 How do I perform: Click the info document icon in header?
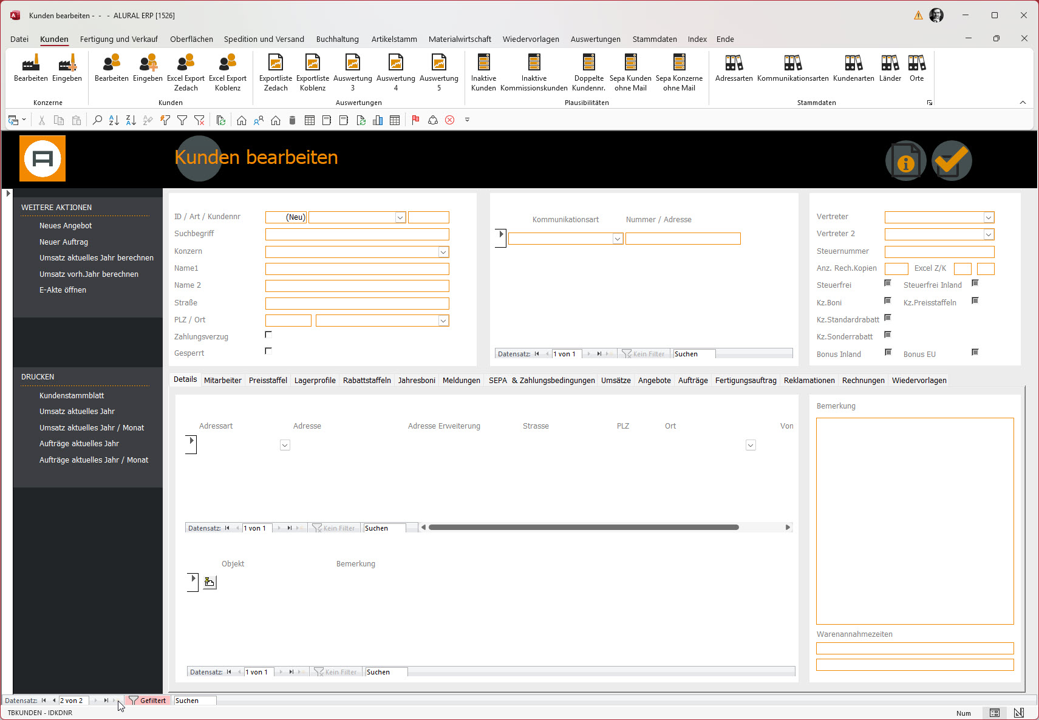[x=905, y=161]
